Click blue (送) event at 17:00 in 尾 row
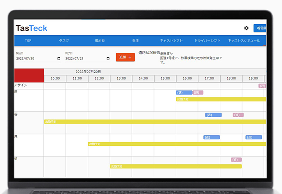The width and height of the screenshot is (282, 194). [x=212, y=137]
